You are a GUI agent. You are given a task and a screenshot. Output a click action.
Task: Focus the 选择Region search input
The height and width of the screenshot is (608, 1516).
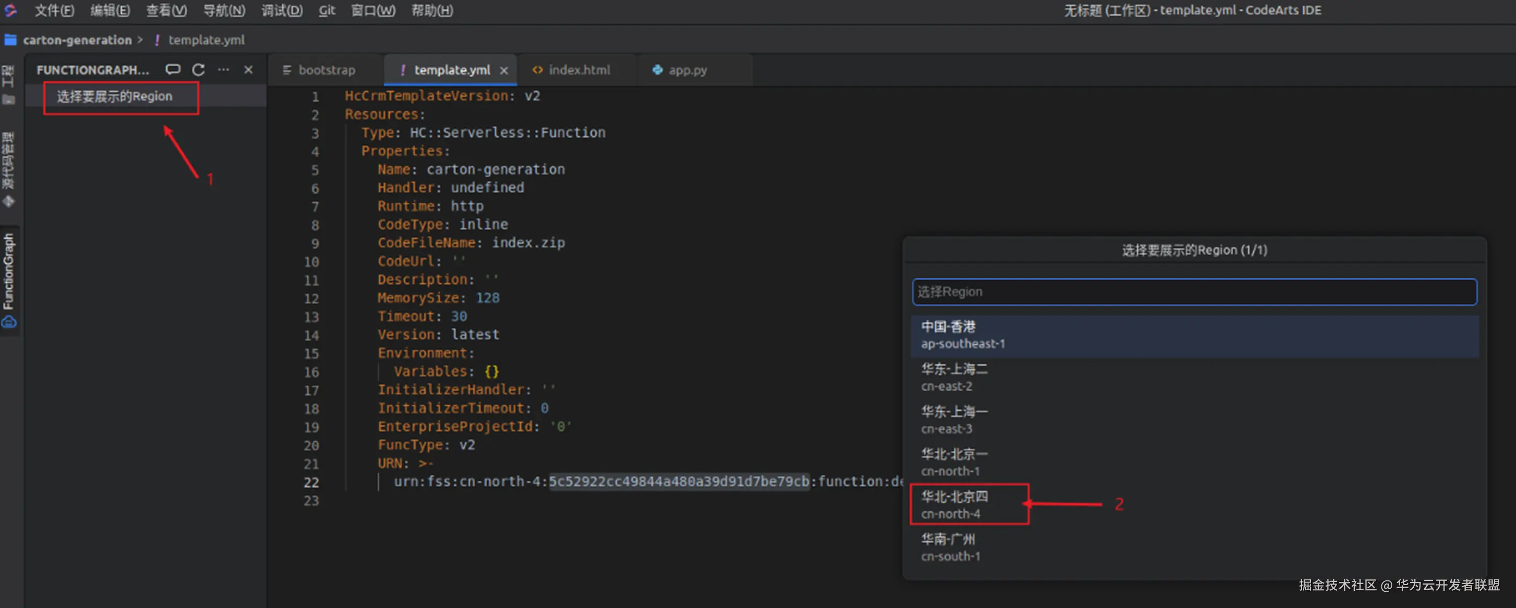pos(1194,292)
